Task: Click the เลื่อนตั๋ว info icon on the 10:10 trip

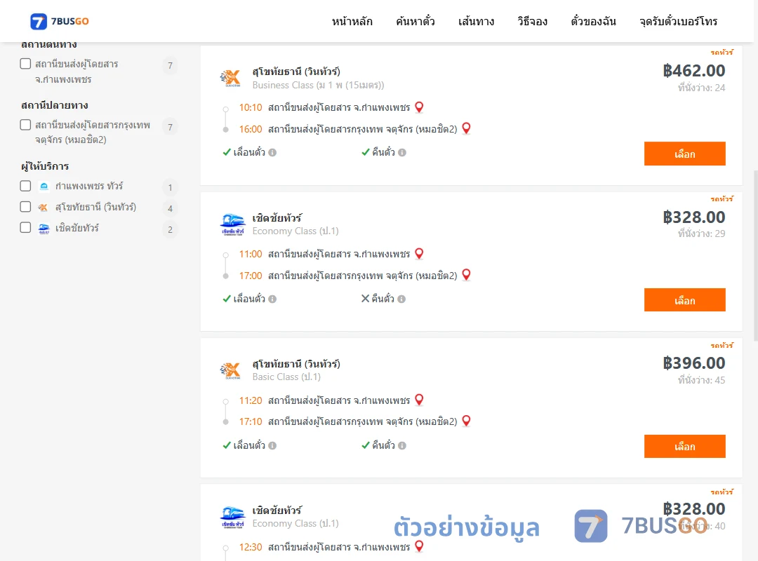Action: [272, 153]
